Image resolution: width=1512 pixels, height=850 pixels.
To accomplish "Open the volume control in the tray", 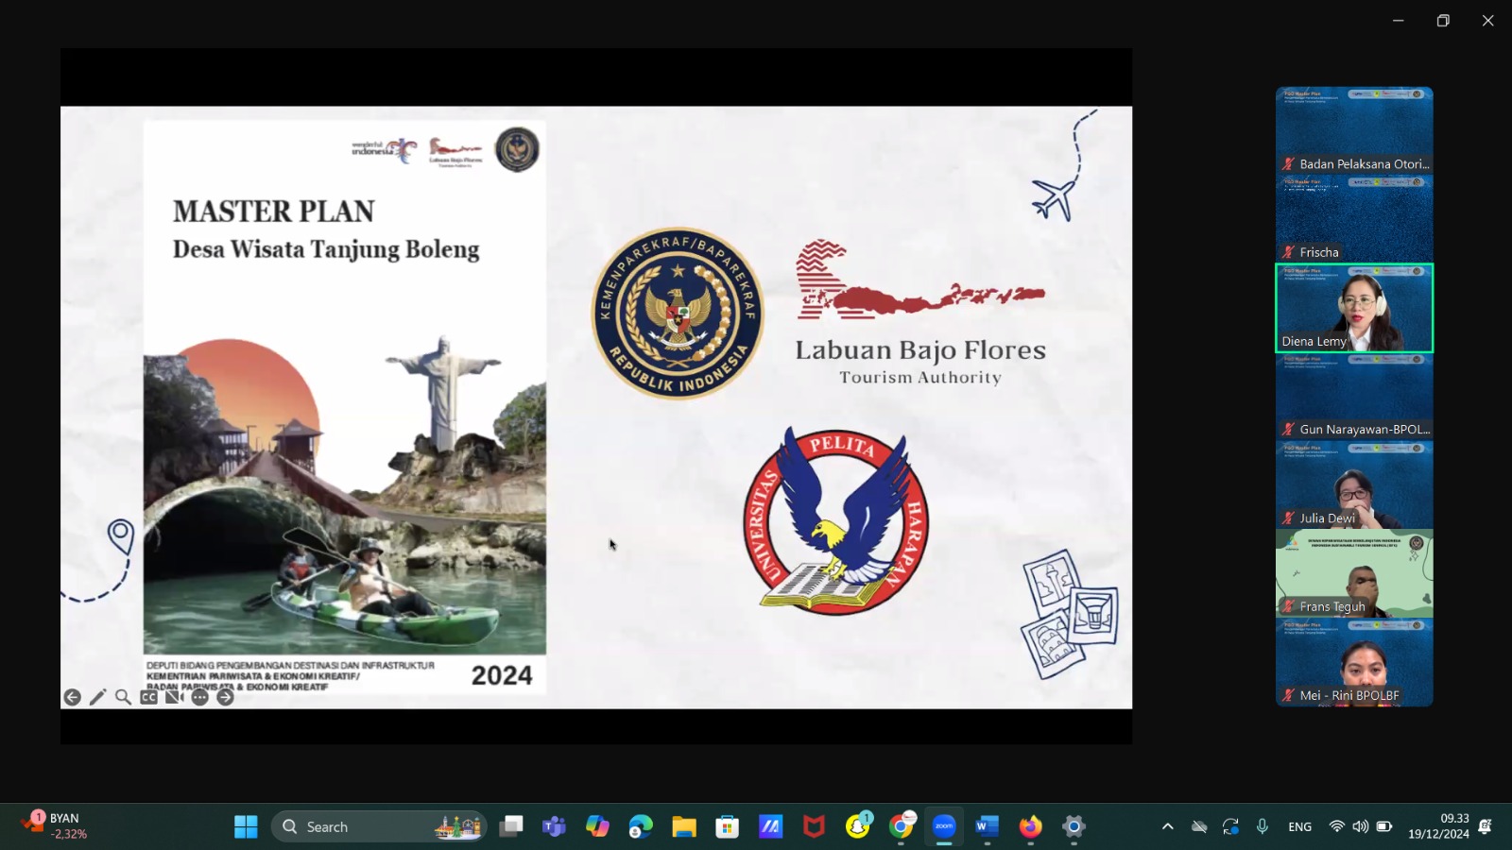I will [x=1360, y=826].
